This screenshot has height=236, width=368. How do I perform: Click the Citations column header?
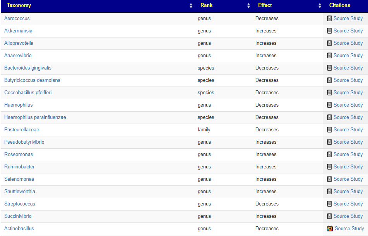[x=339, y=5]
